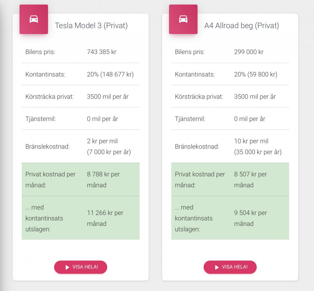
Task: Click play arrow on Tesla's VISA HELA button
Action: click(67, 267)
